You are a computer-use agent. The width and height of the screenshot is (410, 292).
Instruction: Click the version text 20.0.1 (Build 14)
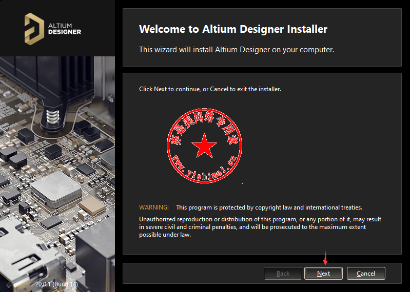coord(56,284)
